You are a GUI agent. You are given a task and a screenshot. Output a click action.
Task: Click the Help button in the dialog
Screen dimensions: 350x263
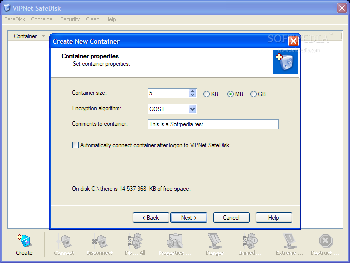274,218
